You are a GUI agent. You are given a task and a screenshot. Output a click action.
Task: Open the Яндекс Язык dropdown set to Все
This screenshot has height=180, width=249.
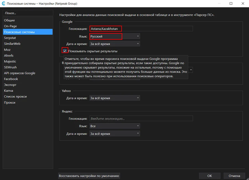click(x=115, y=126)
